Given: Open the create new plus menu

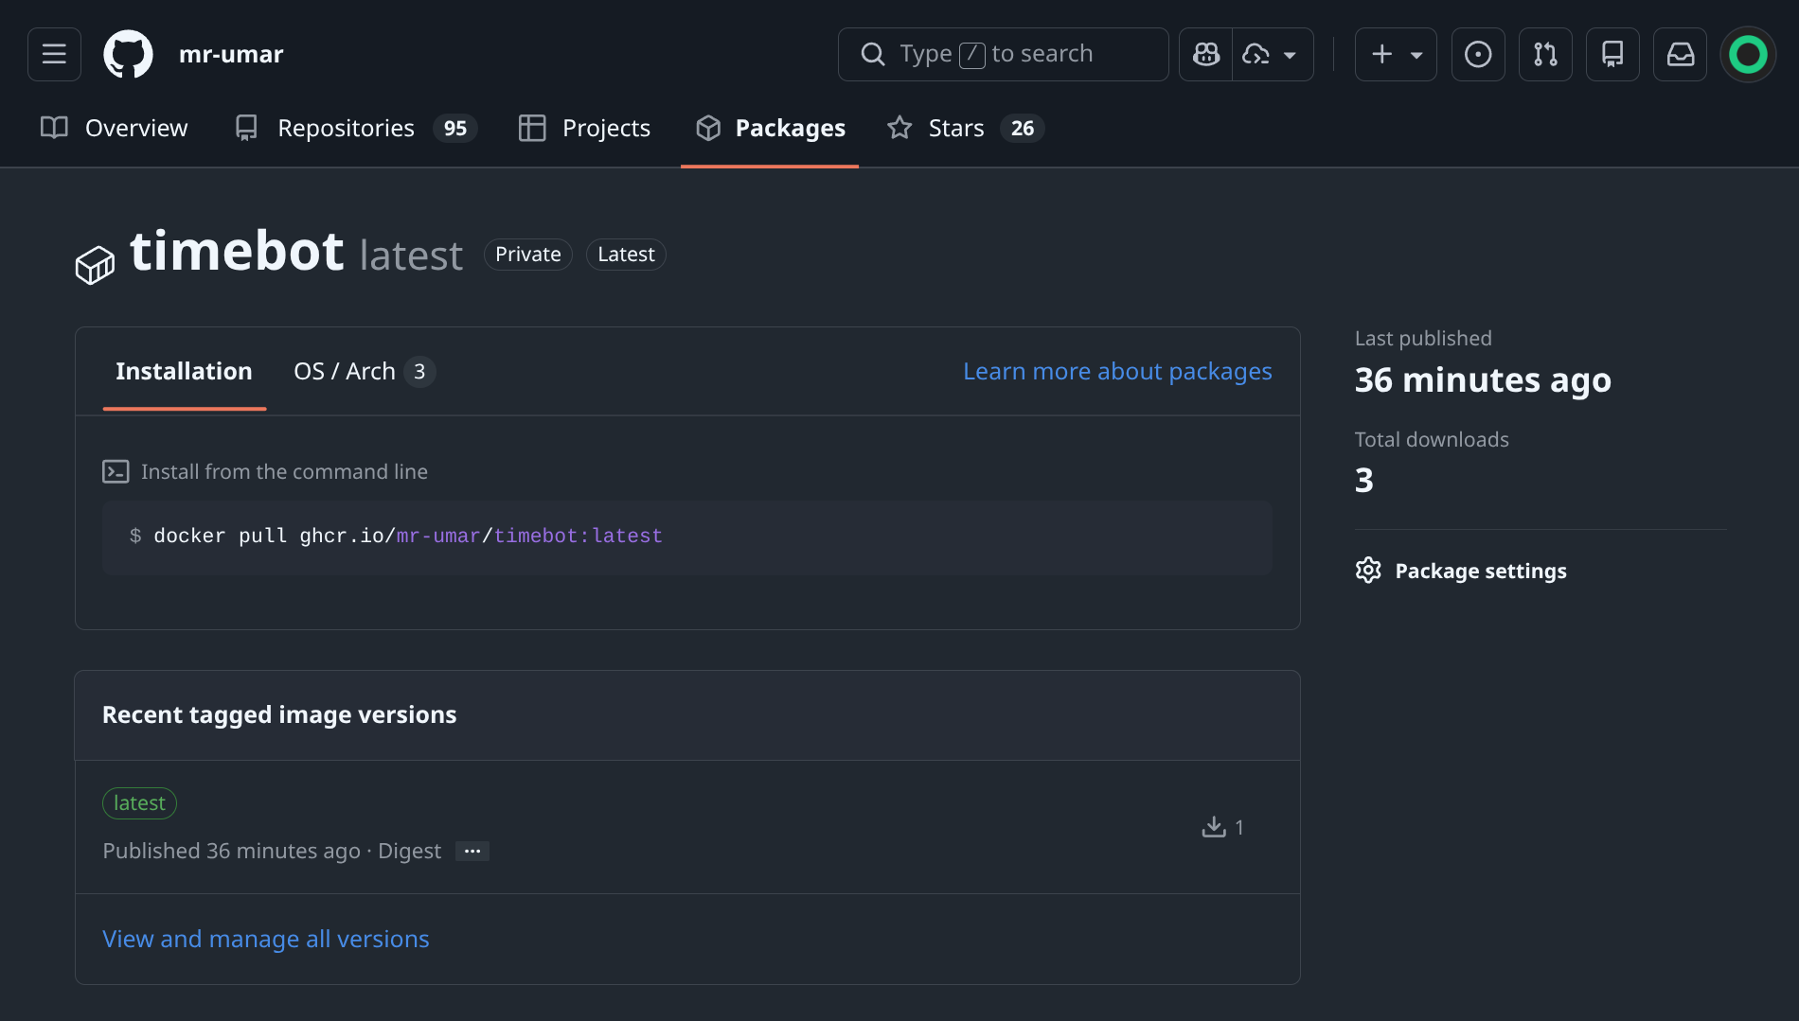Looking at the screenshot, I should 1396,54.
